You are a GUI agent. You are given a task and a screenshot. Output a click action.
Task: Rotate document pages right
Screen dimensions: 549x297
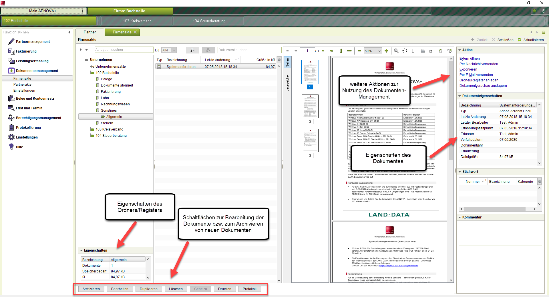click(x=449, y=51)
